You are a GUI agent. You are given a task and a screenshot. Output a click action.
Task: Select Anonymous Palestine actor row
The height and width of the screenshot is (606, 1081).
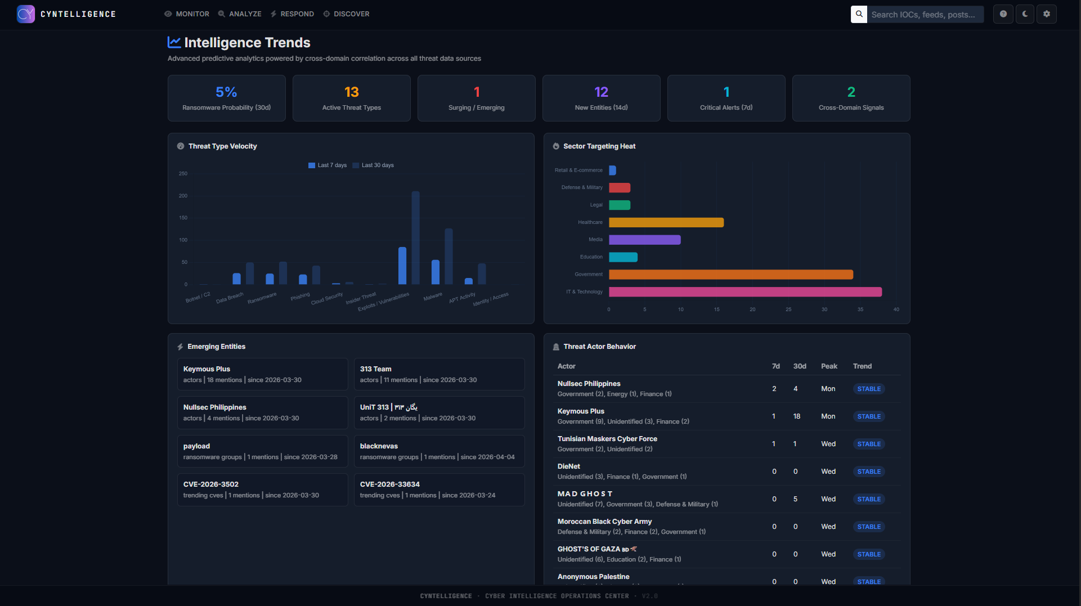click(x=726, y=577)
